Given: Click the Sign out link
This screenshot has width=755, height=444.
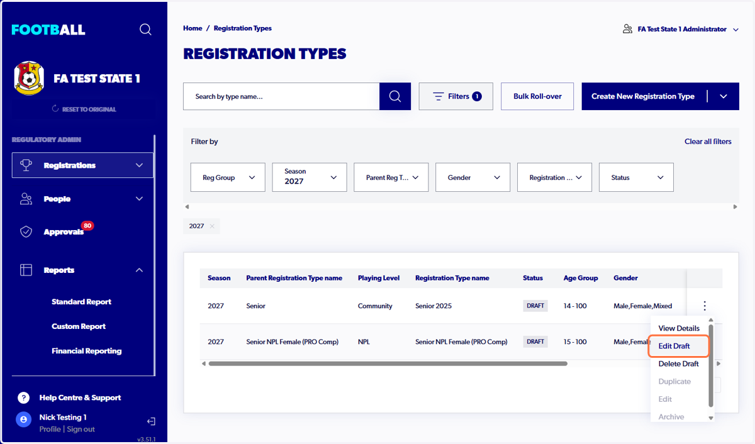Looking at the screenshot, I should click(x=81, y=429).
